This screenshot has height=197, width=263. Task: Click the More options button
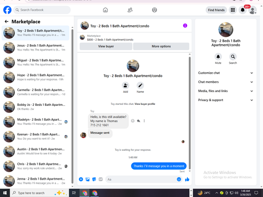161,46
